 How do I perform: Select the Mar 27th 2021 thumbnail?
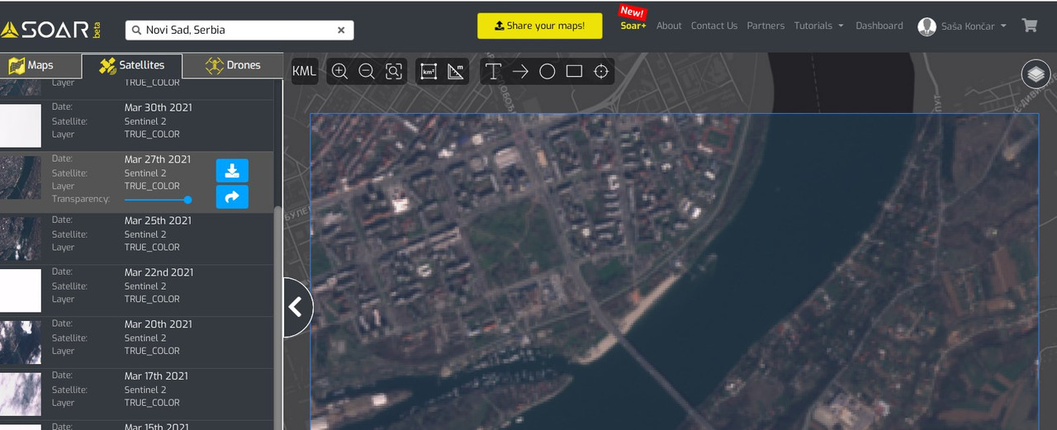coord(20,177)
